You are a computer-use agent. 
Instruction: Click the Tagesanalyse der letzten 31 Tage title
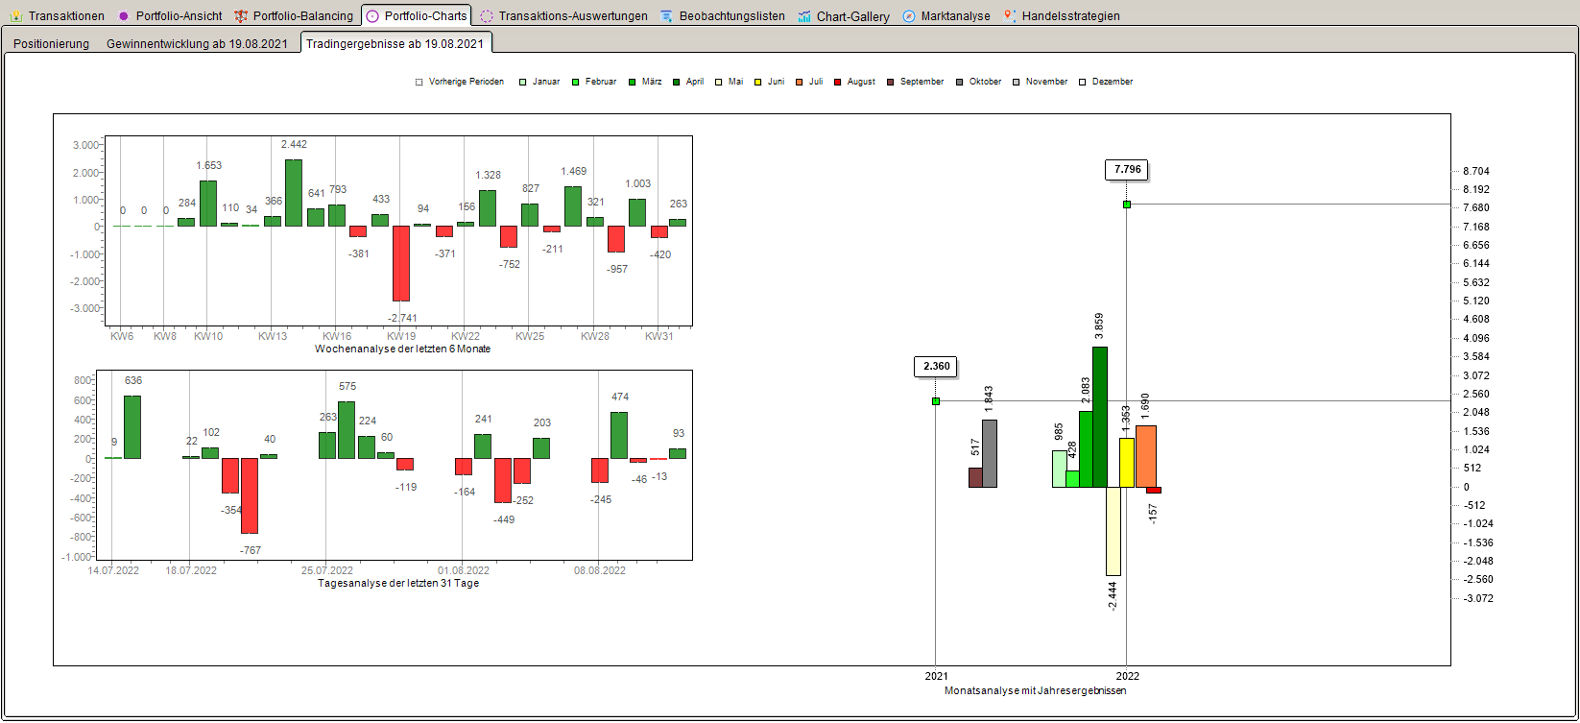pyautogui.click(x=398, y=583)
